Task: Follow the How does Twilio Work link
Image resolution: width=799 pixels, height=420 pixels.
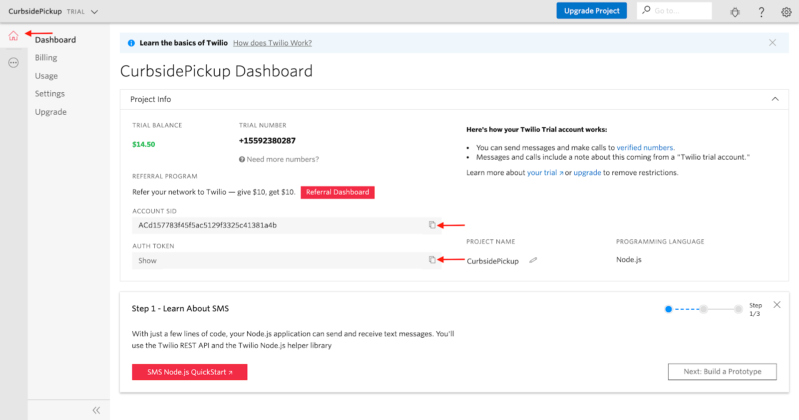Action: [x=273, y=43]
